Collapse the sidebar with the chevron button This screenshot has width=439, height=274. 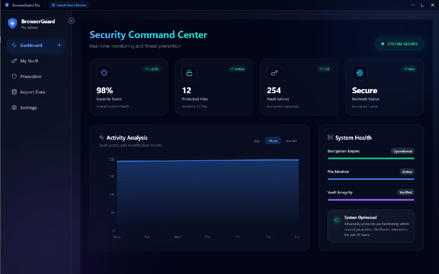tap(71, 21)
